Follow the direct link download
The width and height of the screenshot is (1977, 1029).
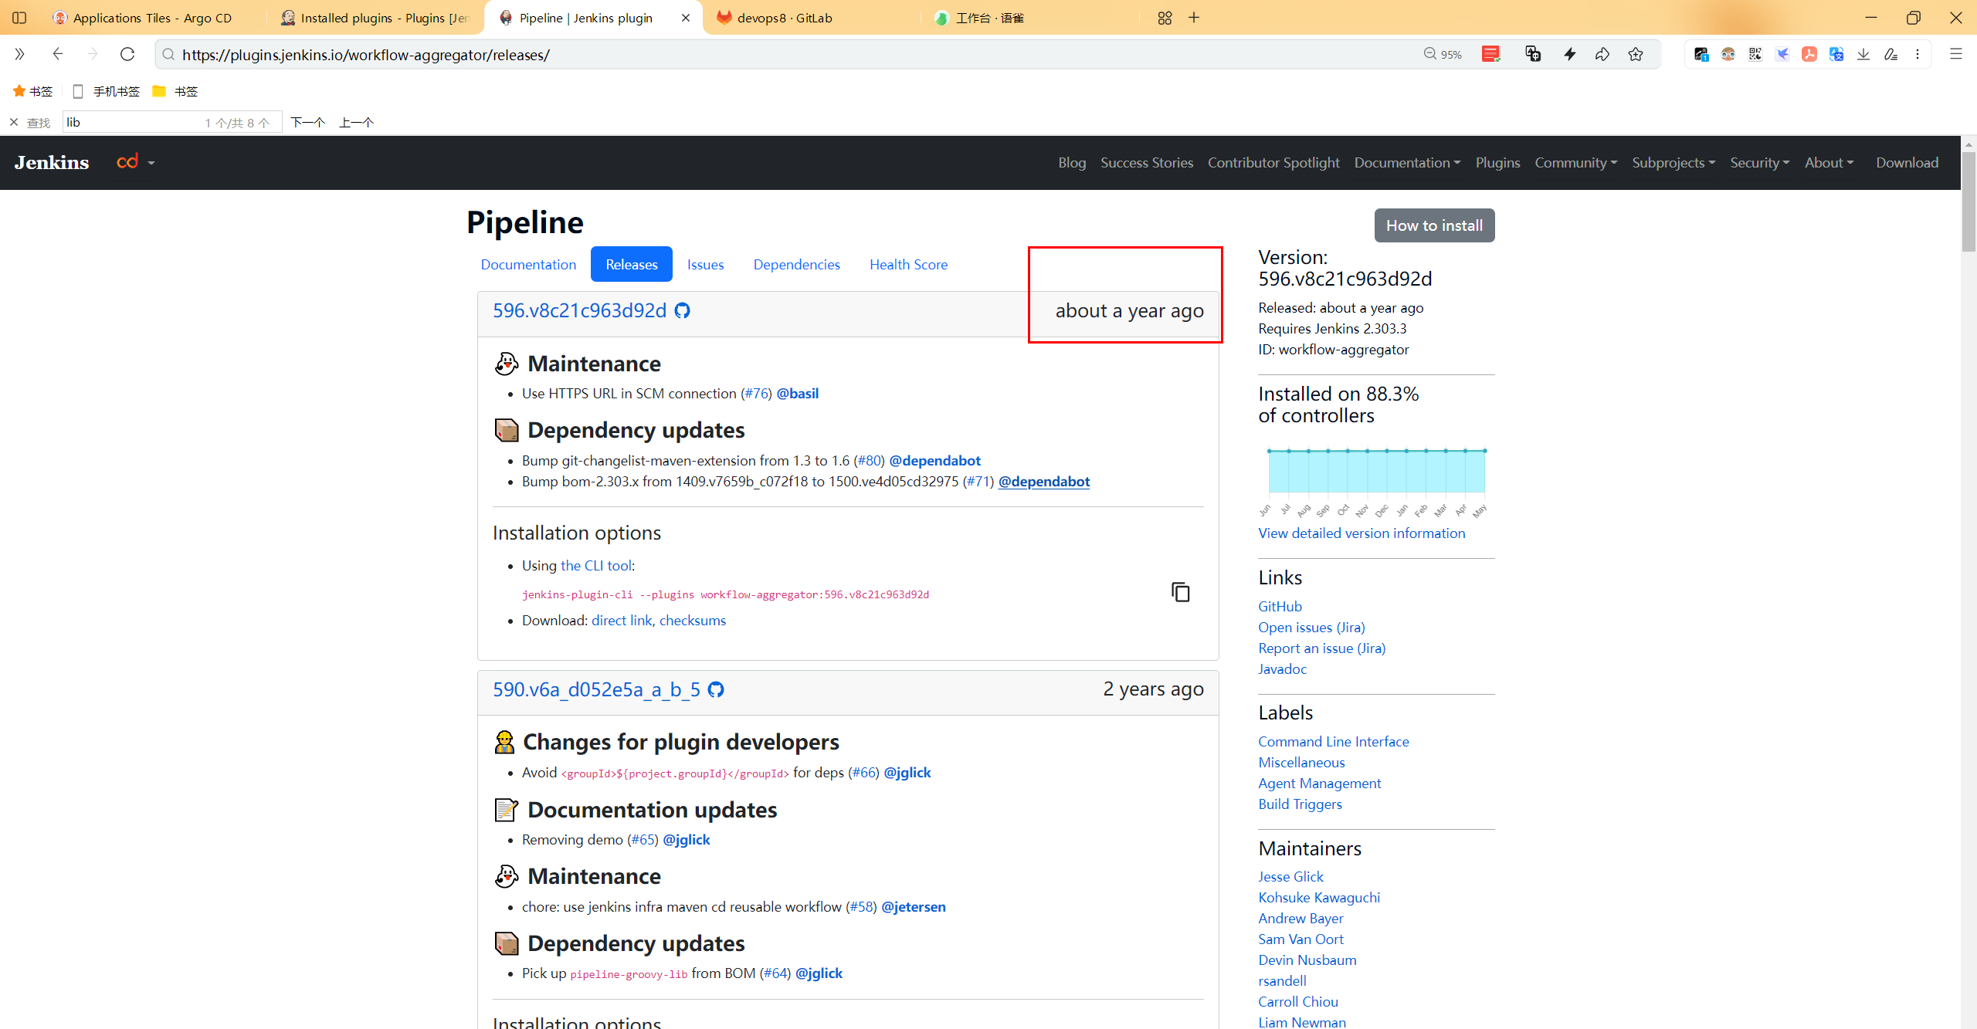tap(622, 620)
